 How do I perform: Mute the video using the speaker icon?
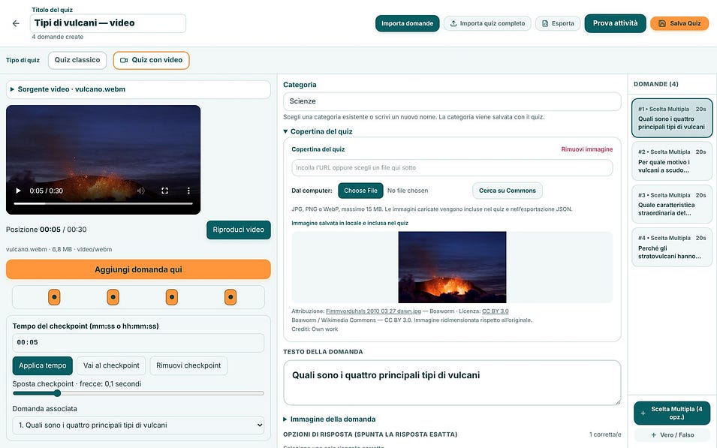click(141, 191)
